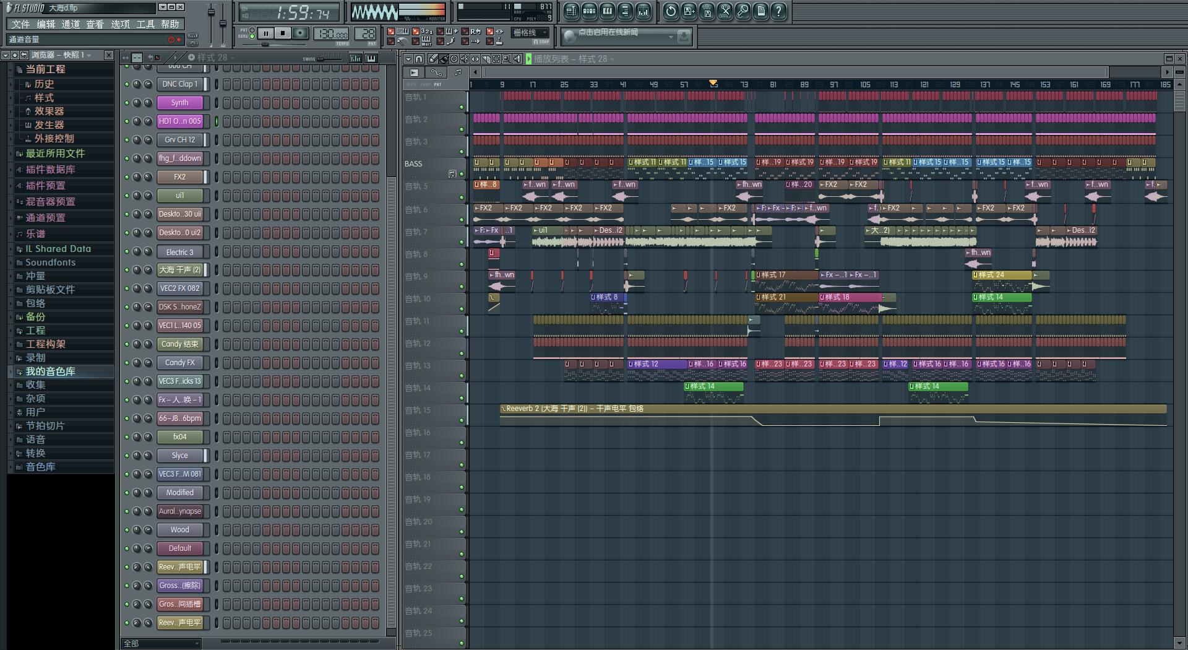This screenshot has height=650, width=1188.
Task: Open the 编辑 menu
Action: [45, 24]
